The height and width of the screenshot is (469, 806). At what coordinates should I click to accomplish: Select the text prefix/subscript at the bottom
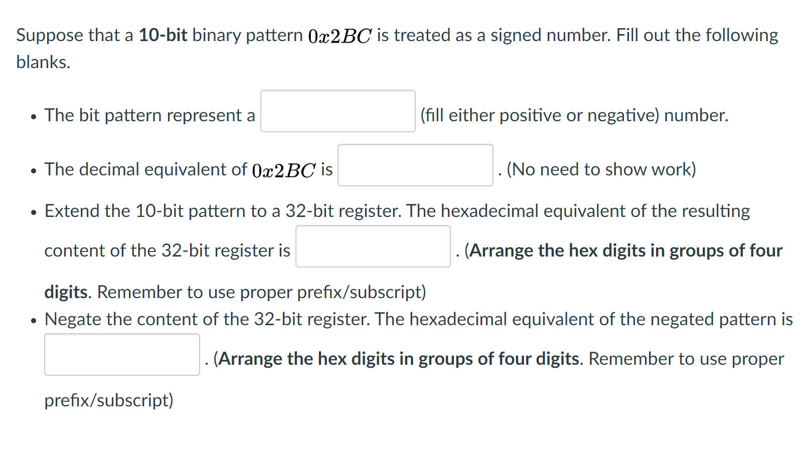click(108, 400)
